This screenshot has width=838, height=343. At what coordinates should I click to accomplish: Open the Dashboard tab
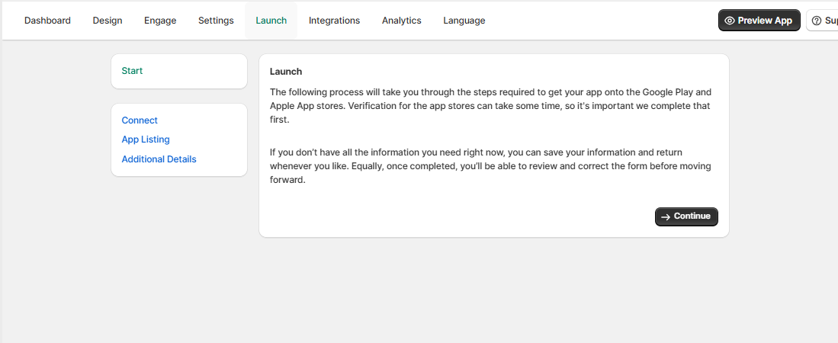click(x=47, y=21)
